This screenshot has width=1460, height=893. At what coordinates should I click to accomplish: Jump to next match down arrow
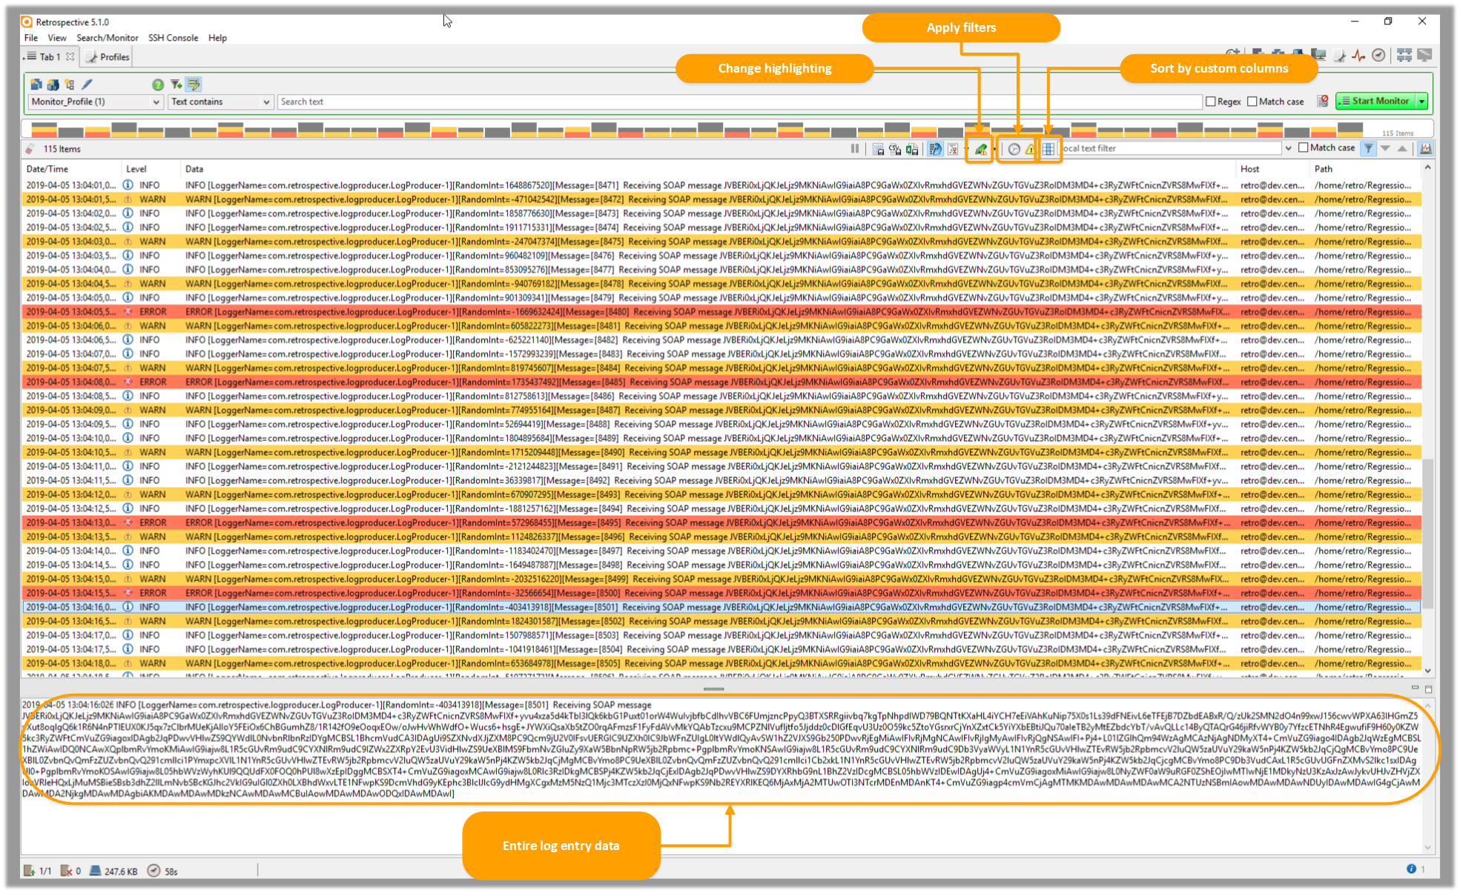(x=1386, y=148)
